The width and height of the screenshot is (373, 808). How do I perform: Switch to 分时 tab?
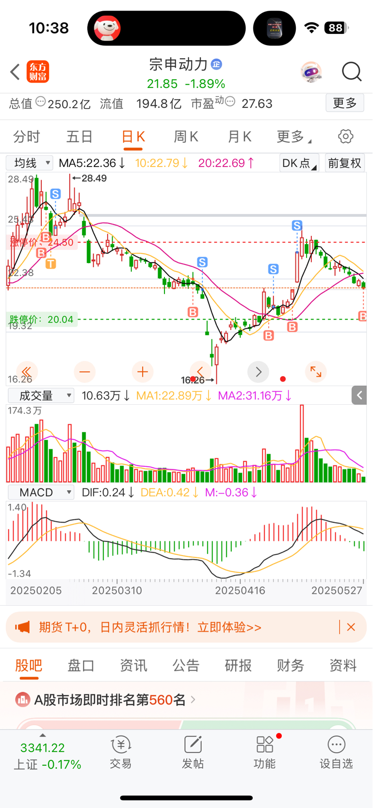[x=26, y=137]
